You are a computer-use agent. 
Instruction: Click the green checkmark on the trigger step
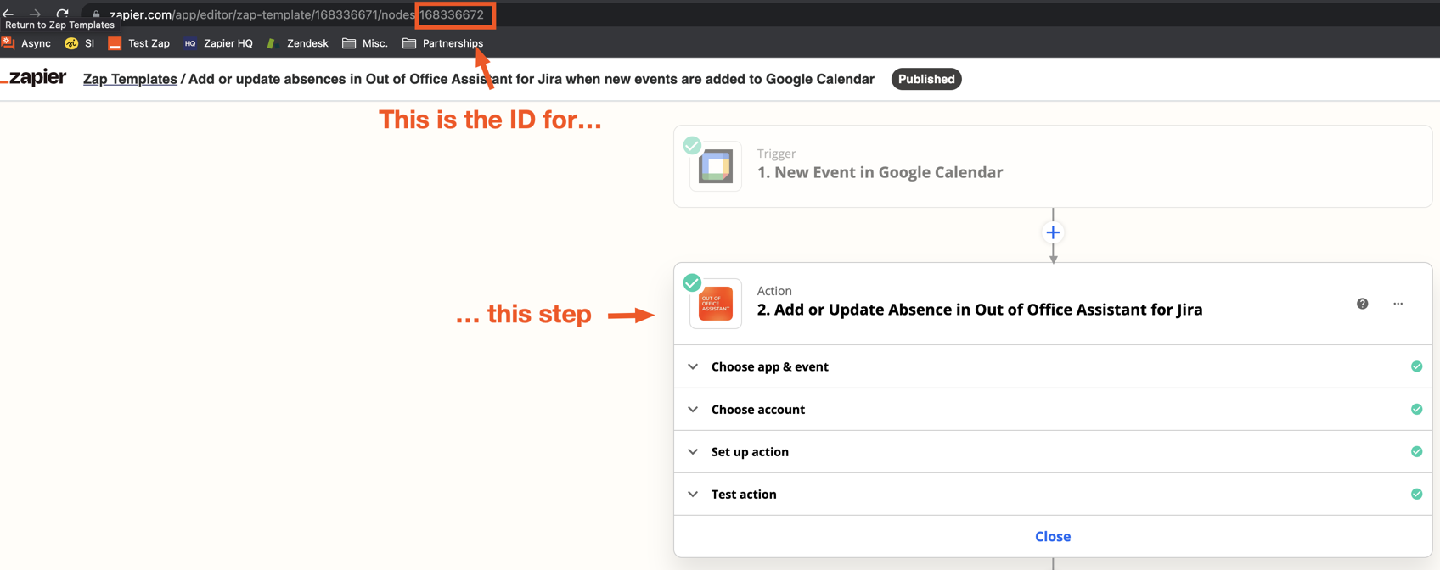tap(692, 145)
